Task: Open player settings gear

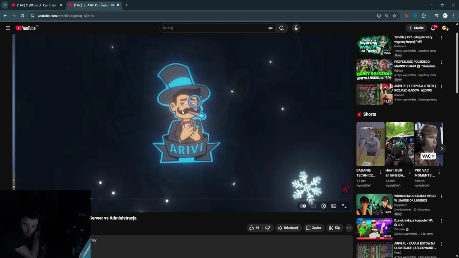Action: tap(323, 206)
